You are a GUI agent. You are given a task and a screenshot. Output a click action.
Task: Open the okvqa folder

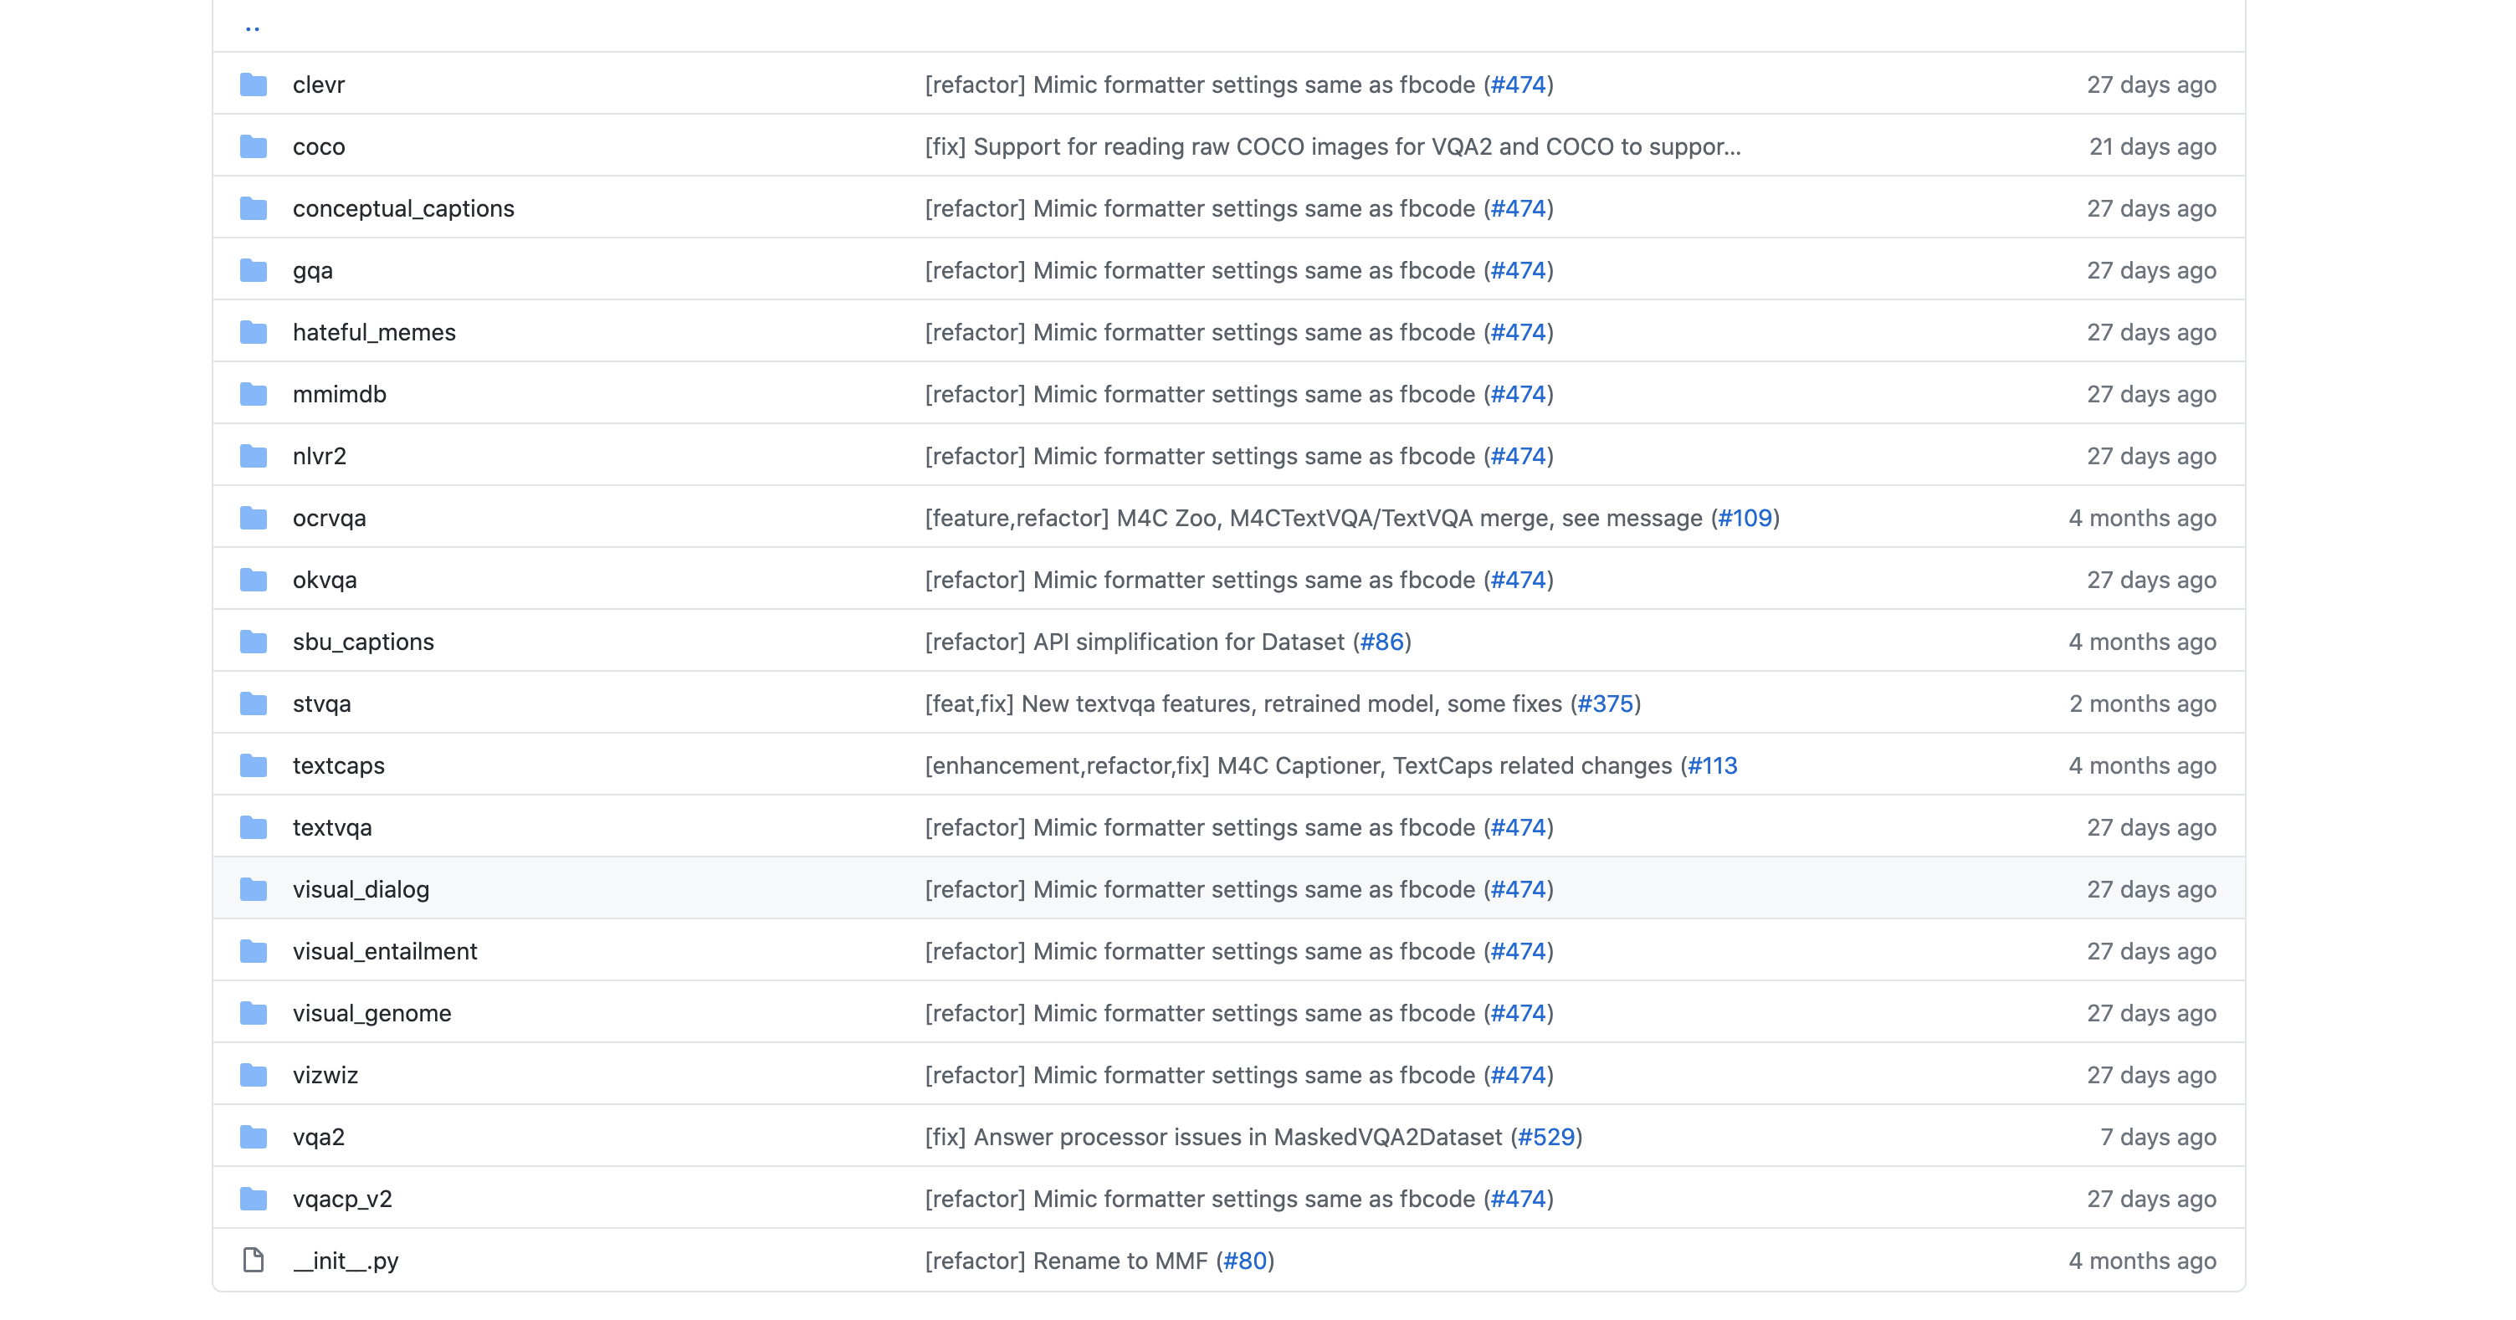[325, 579]
